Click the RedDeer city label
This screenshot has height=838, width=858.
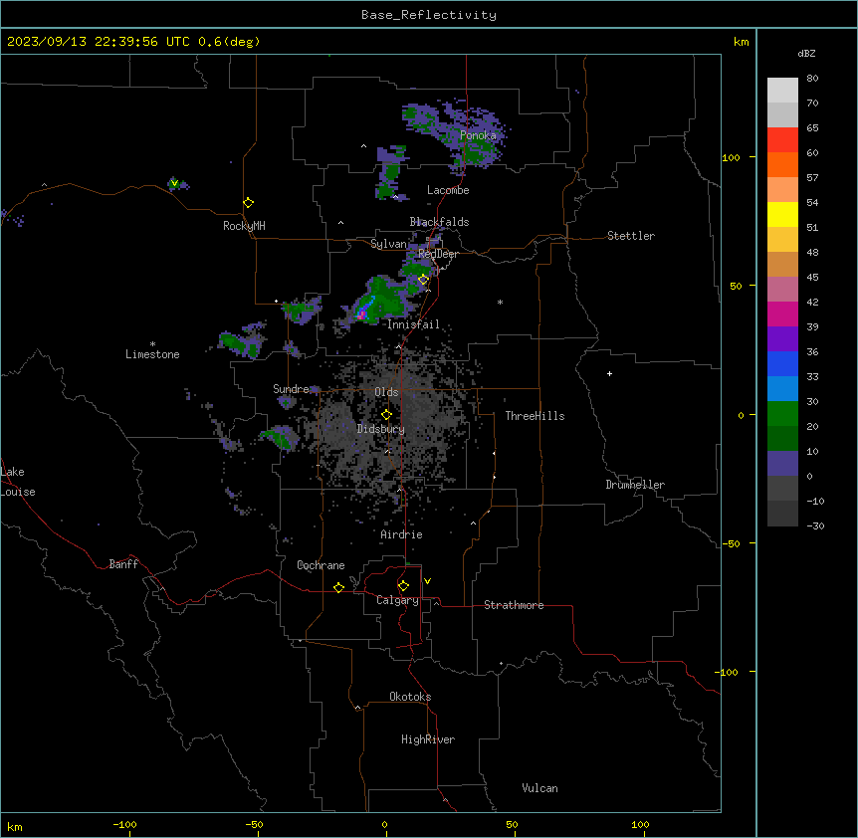click(438, 254)
